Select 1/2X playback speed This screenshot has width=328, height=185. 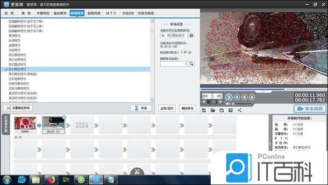click(205, 96)
